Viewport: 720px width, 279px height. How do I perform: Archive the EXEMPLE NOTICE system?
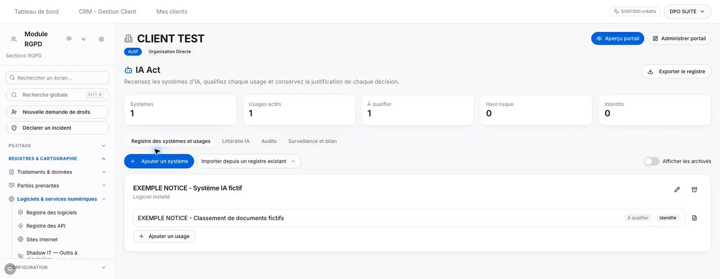coord(694,190)
